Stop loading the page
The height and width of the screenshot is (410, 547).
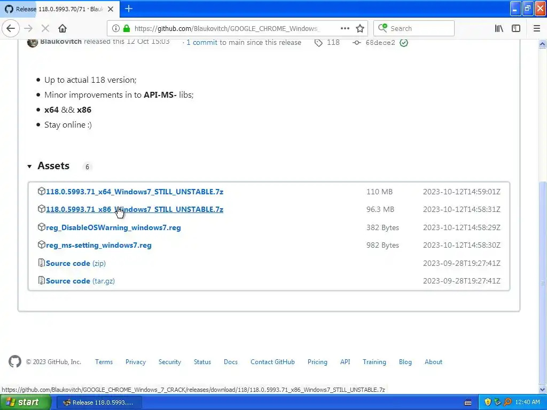pyautogui.click(x=45, y=28)
